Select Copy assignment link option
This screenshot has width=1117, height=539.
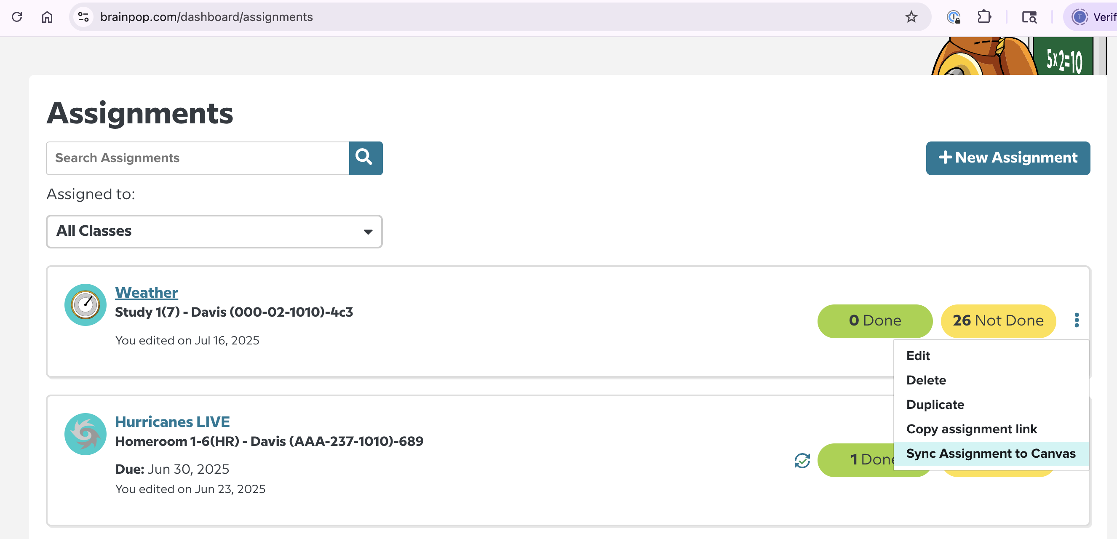972,429
